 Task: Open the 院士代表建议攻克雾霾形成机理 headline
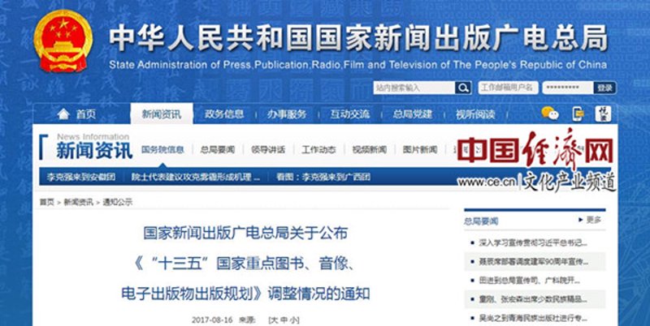pos(196,177)
